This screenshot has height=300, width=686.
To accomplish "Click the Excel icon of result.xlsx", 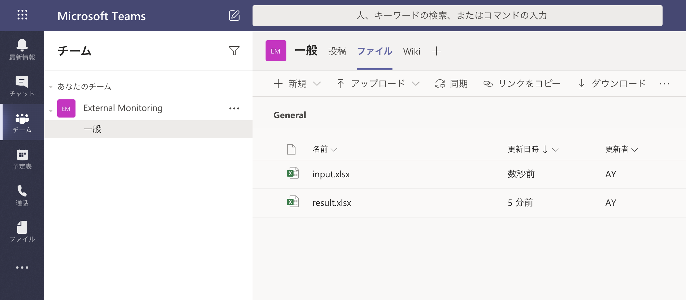I will point(293,202).
